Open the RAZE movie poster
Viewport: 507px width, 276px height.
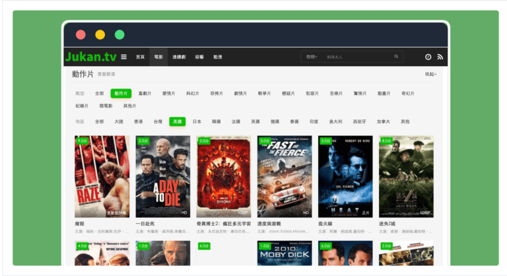[102, 176]
